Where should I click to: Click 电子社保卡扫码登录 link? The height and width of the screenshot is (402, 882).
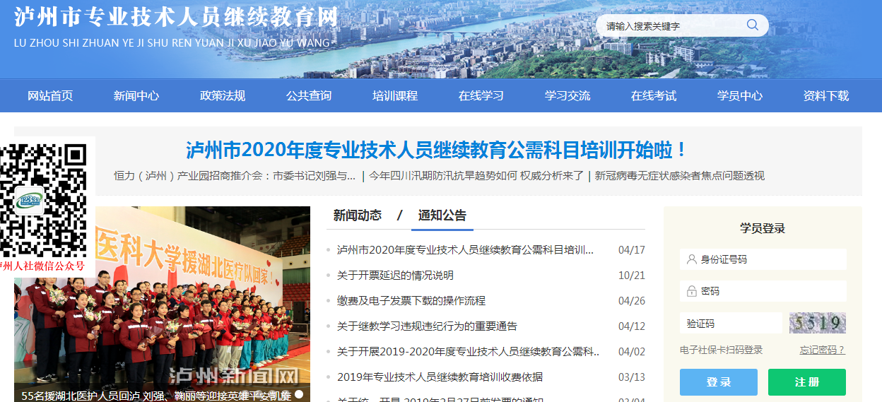point(722,350)
